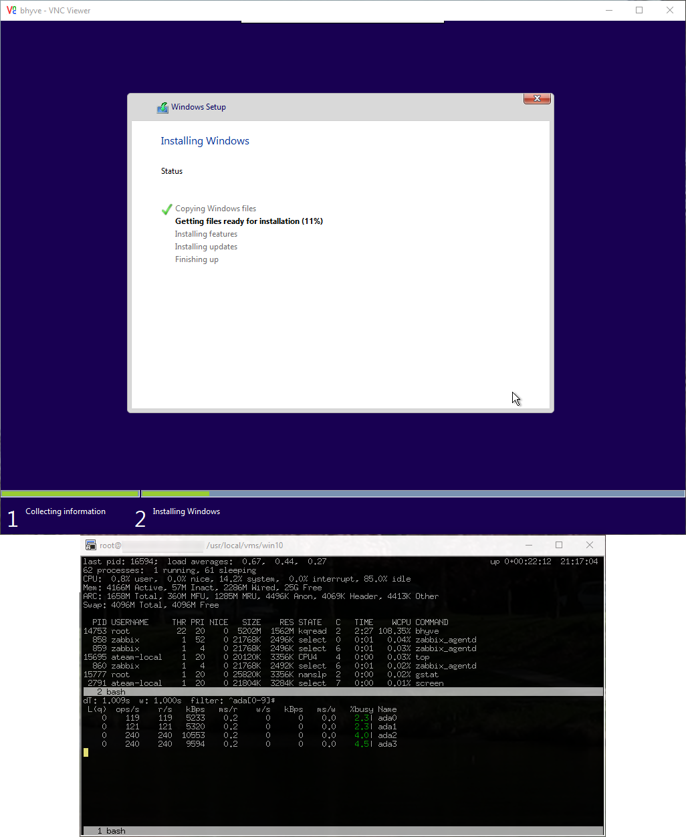Click the '108.35%' WCPU value for bhyve
This screenshot has height=837, width=686.
pyautogui.click(x=394, y=631)
